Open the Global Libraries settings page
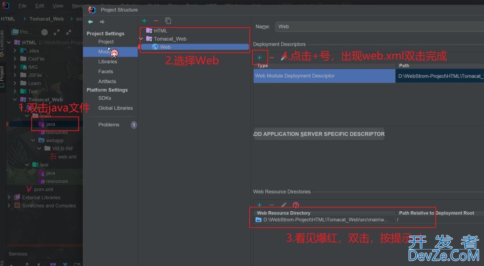Viewport: 484px width, 266px height. click(116, 108)
